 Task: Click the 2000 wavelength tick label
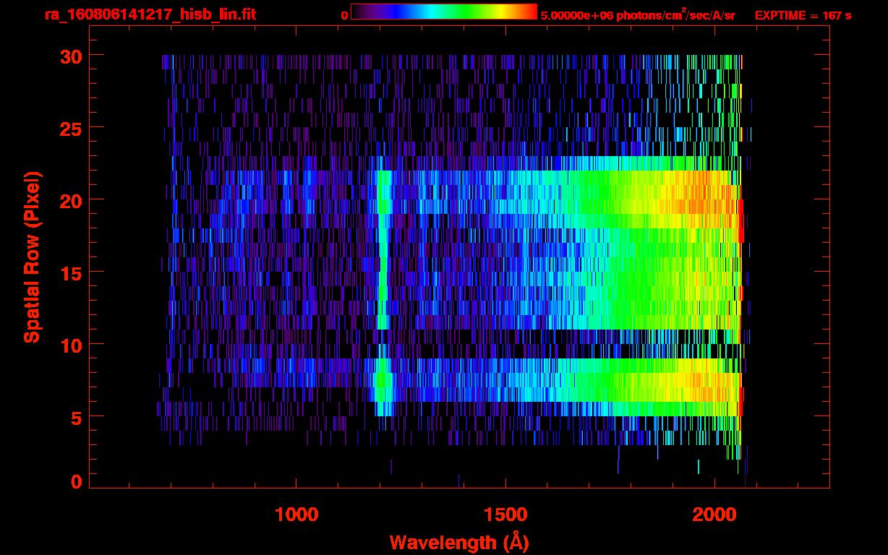(x=714, y=515)
